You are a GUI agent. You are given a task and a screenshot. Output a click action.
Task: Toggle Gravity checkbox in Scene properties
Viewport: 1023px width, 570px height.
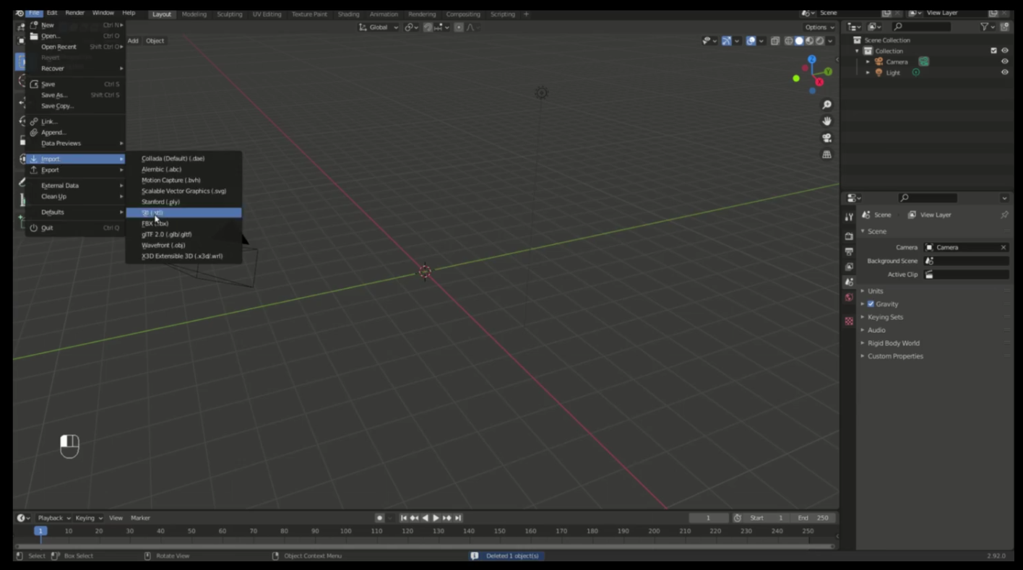[871, 304]
